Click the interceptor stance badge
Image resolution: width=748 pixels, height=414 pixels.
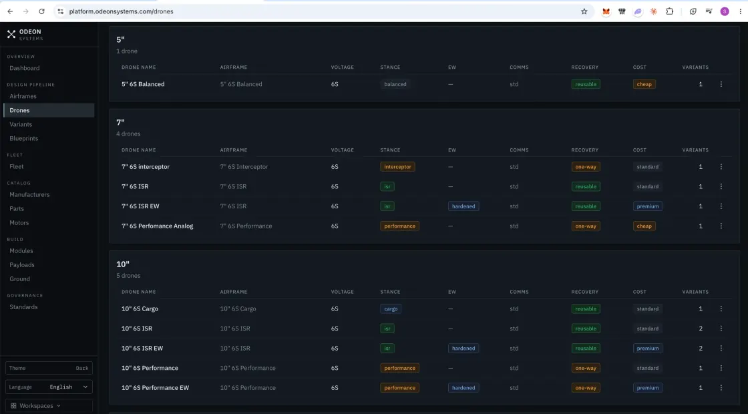tap(397, 167)
